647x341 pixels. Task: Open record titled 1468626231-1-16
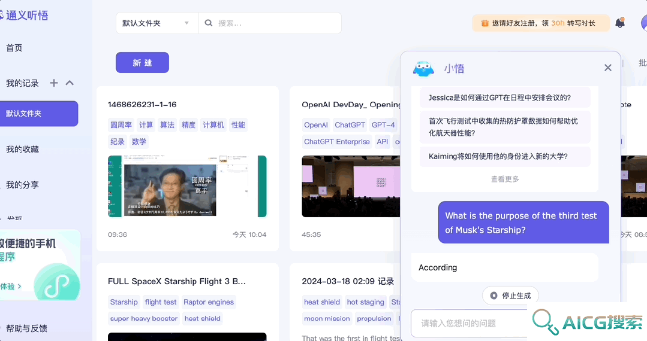tap(142, 105)
